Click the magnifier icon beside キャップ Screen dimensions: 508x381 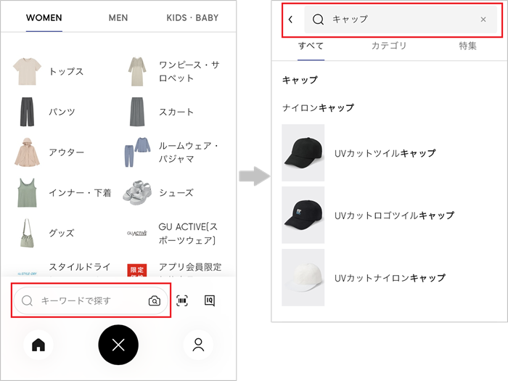[318, 20]
